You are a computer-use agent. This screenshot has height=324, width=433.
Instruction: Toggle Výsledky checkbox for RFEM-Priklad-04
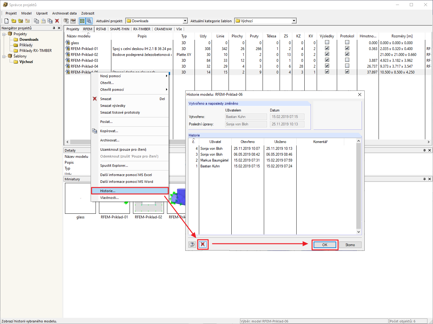pyautogui.click(x=327, y=66)
